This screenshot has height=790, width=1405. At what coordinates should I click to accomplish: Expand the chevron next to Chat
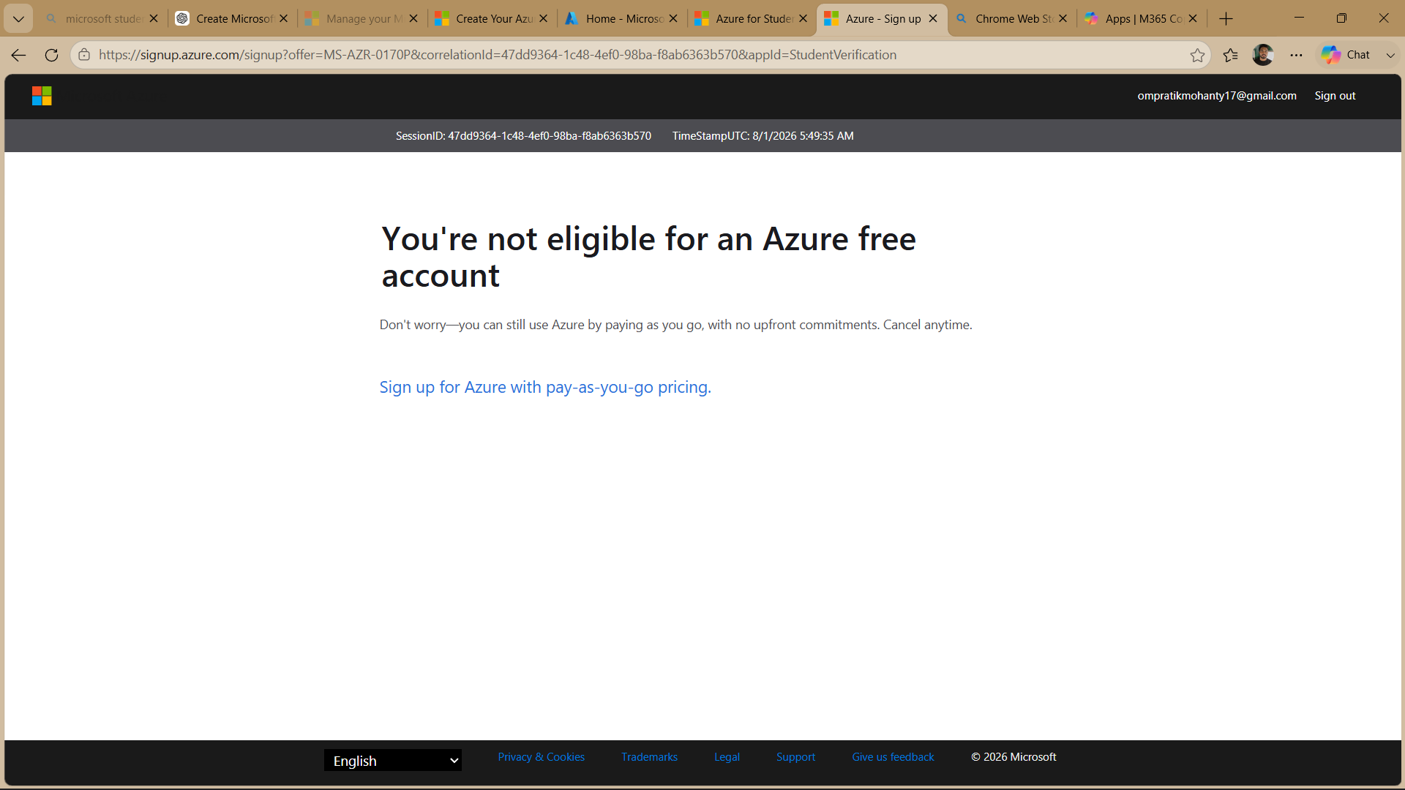(1390, 55)
